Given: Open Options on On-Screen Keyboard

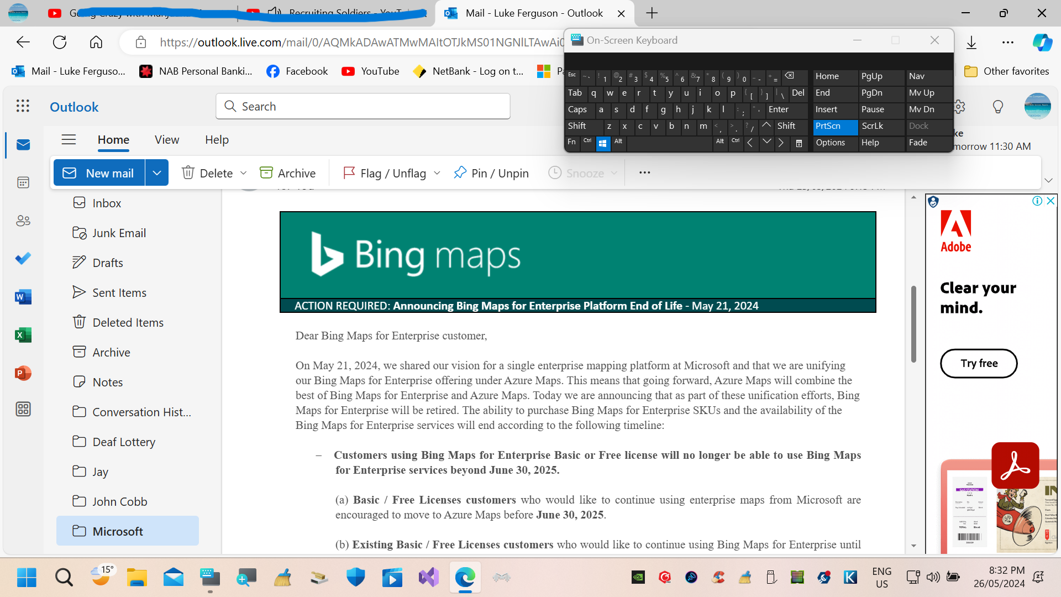Looking at the screenshot, I should click(x=836, y=143).
